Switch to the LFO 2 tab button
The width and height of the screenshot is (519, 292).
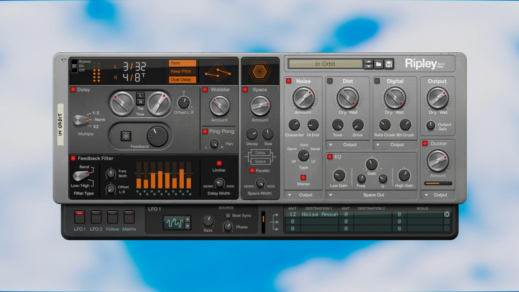pos(96,217)
